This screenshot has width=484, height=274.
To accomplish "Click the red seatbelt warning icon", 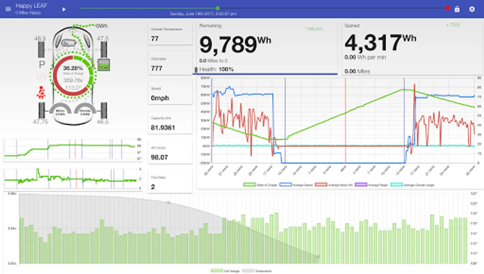I will [x=41, y=93].
